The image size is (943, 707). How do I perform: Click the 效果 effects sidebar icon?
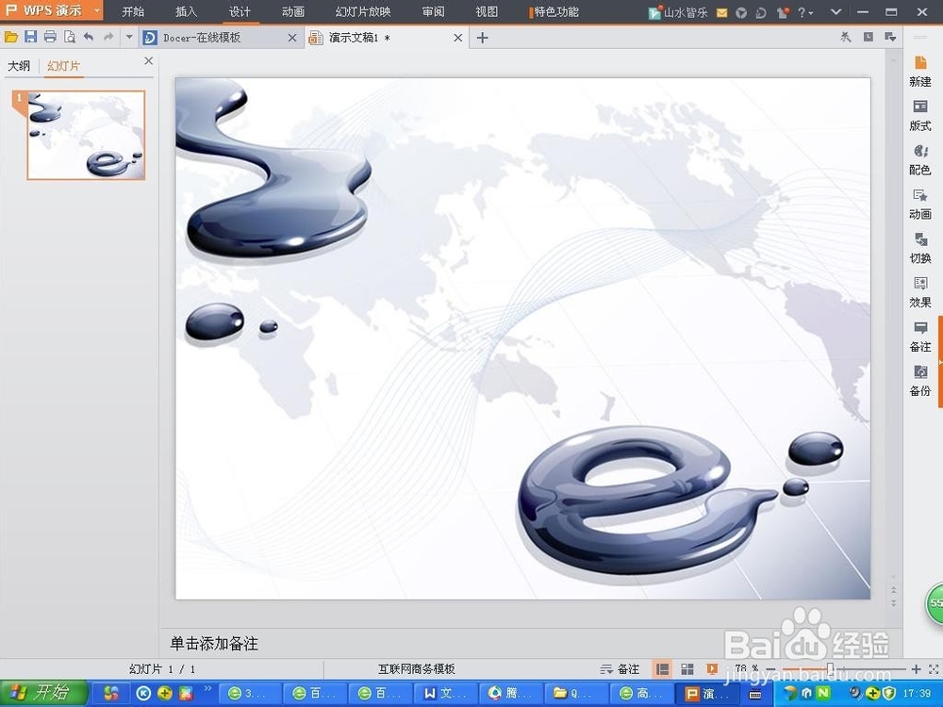point(920,292)
